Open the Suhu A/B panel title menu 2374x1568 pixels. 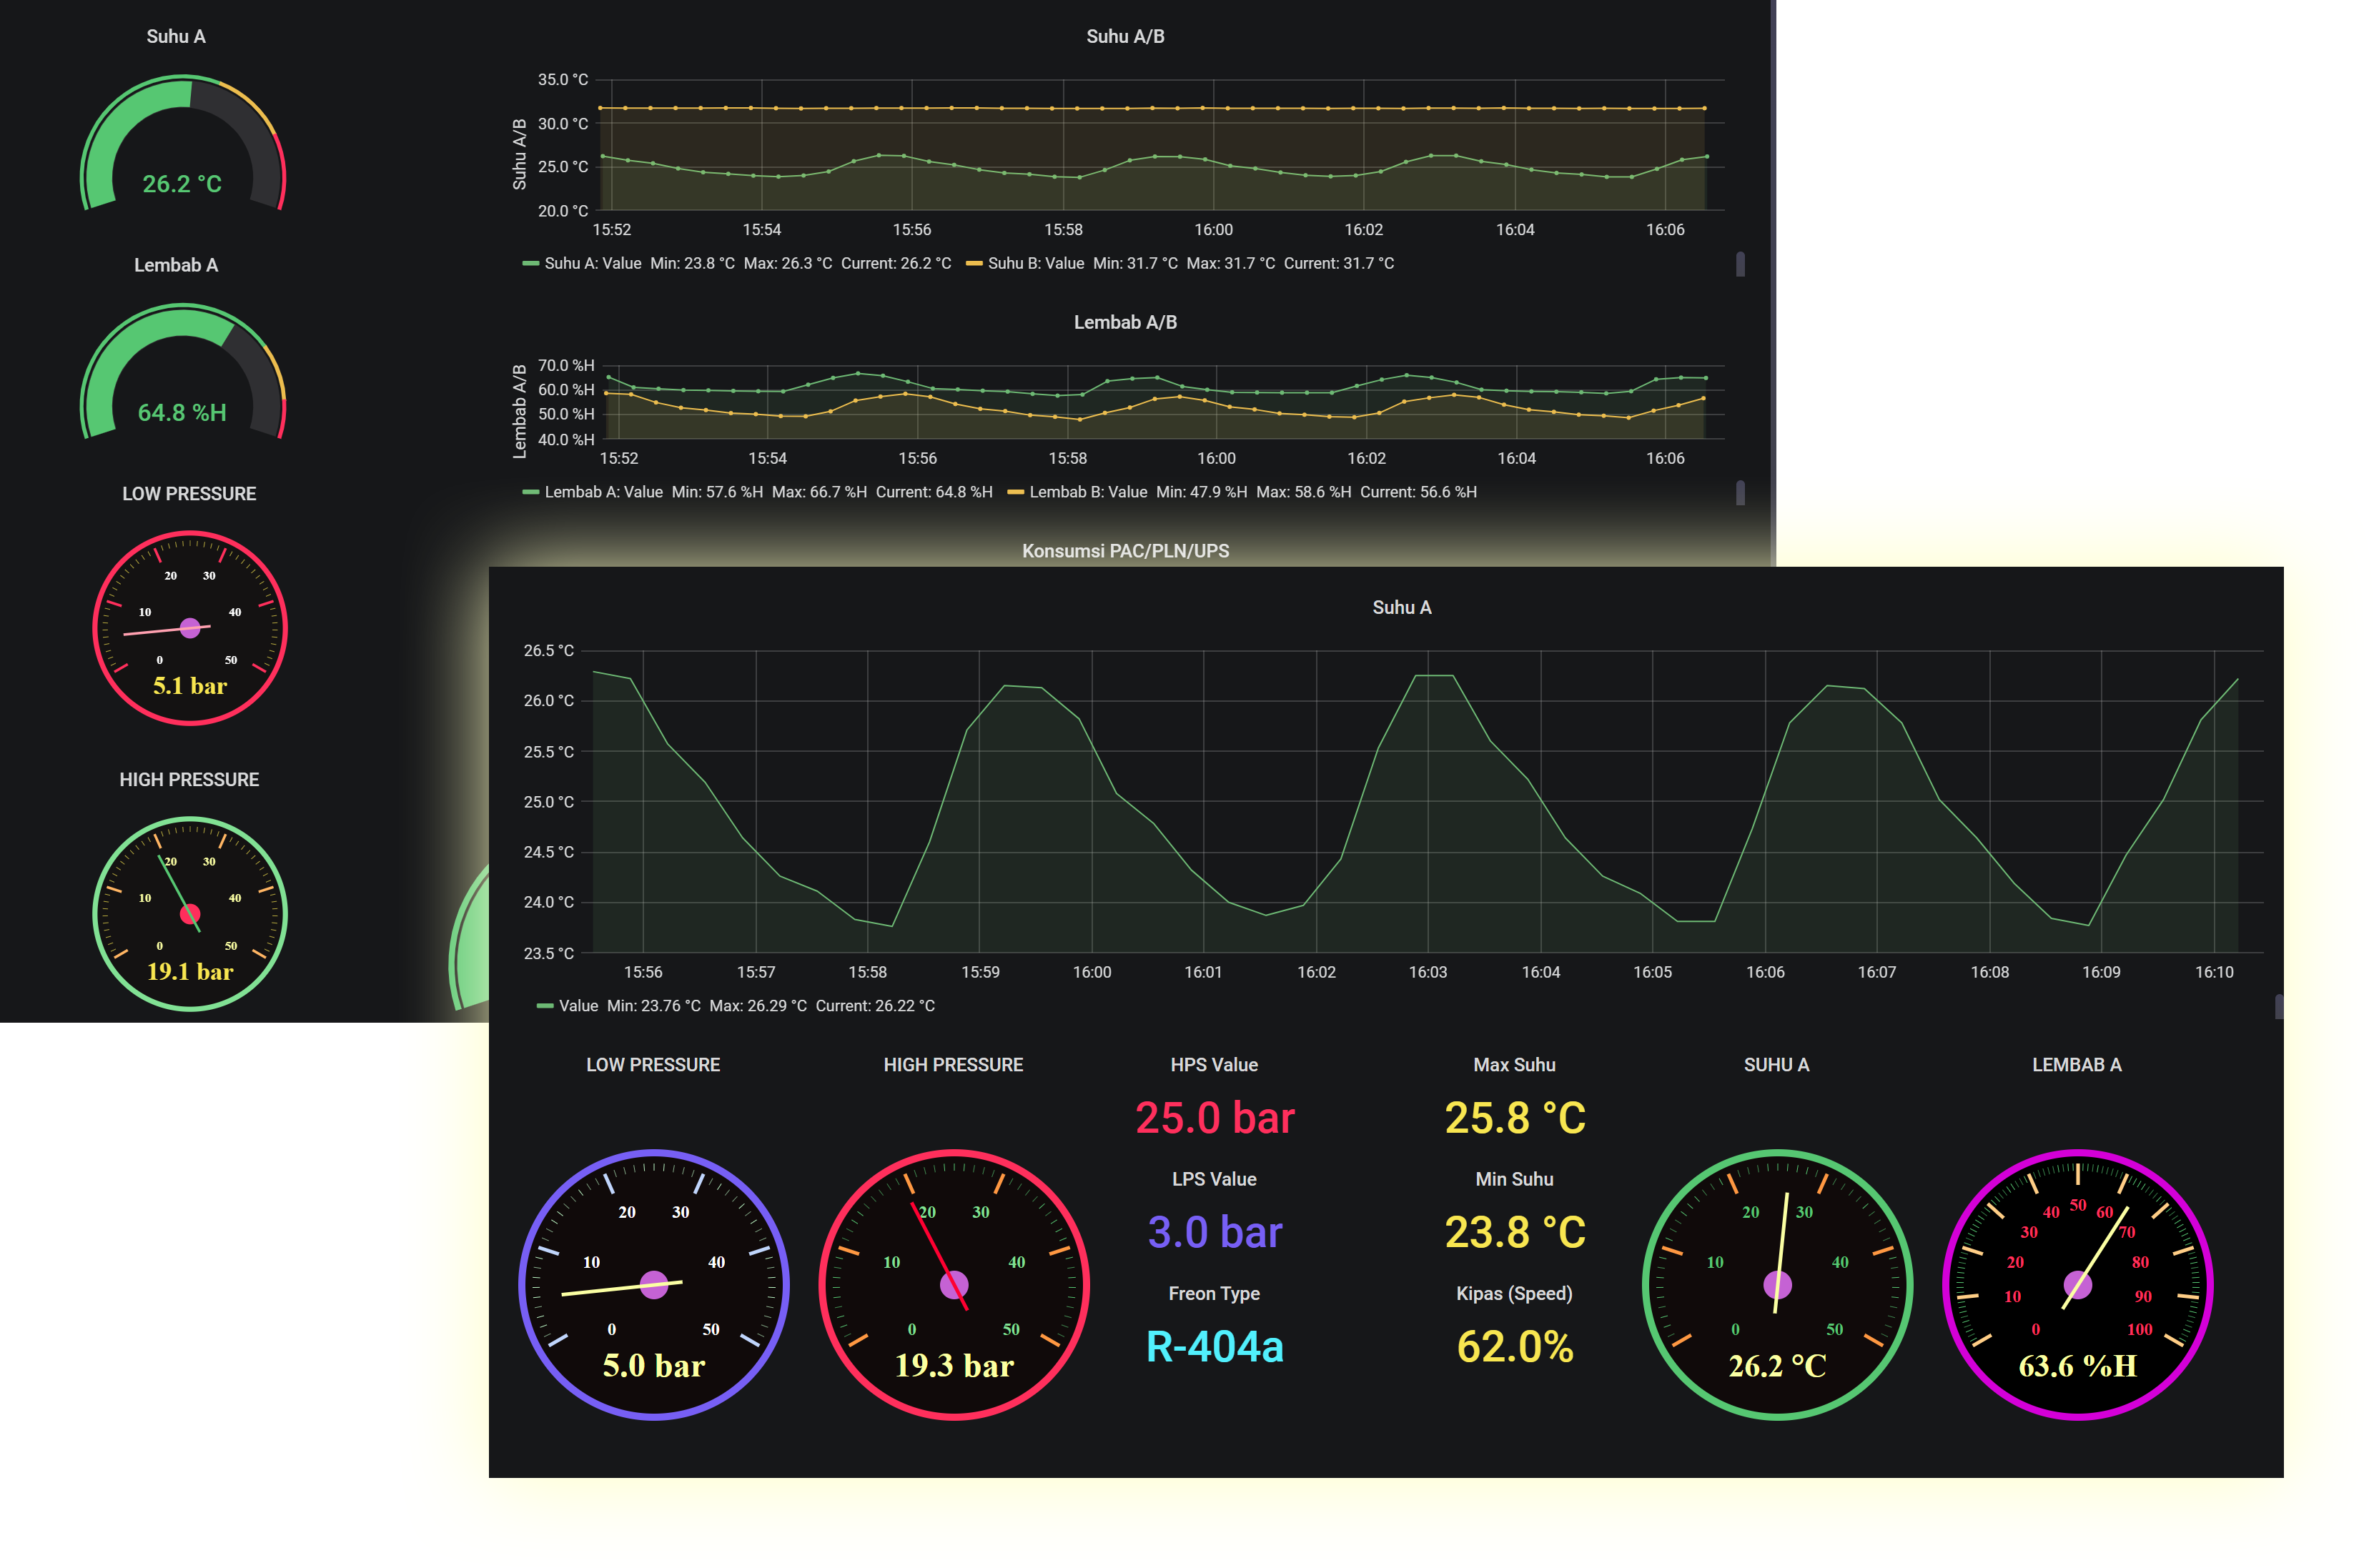(x=1125, y=37)
